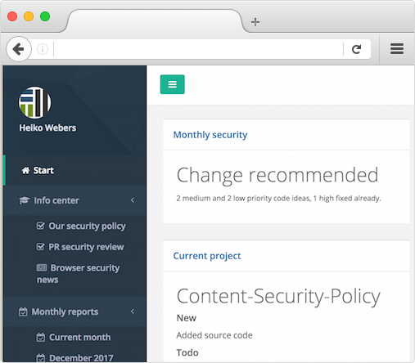The width and height of the screenshot is (415, 363).
Task: Collapse the Monthly reports chevron
Action: pos(133,311)
